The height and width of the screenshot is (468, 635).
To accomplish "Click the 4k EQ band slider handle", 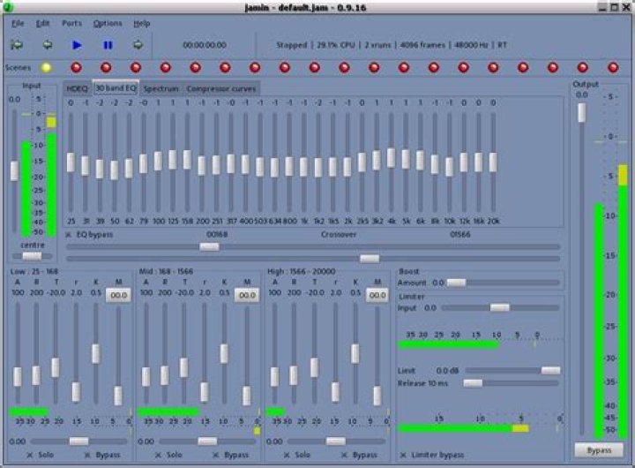I will (392, 158).
